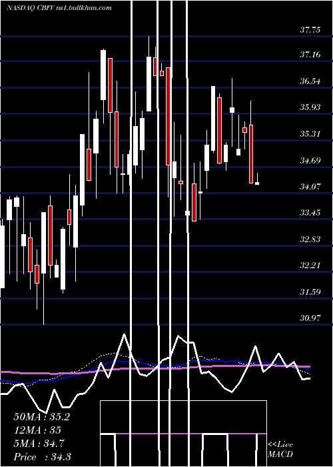The image size is (333, 467).
Task: Click the Price : 34.3 readout
Action: 43,457
